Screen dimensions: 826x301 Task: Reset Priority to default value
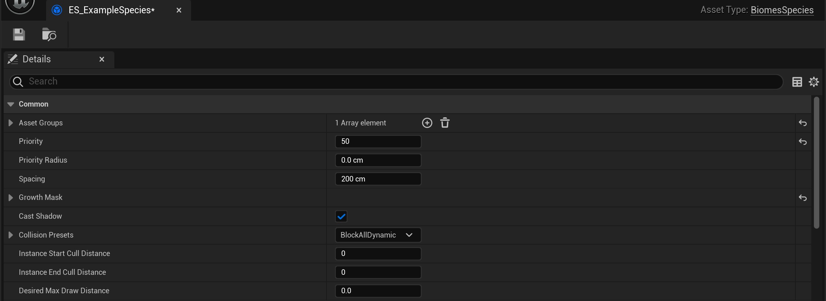click(x=802, y=142)
